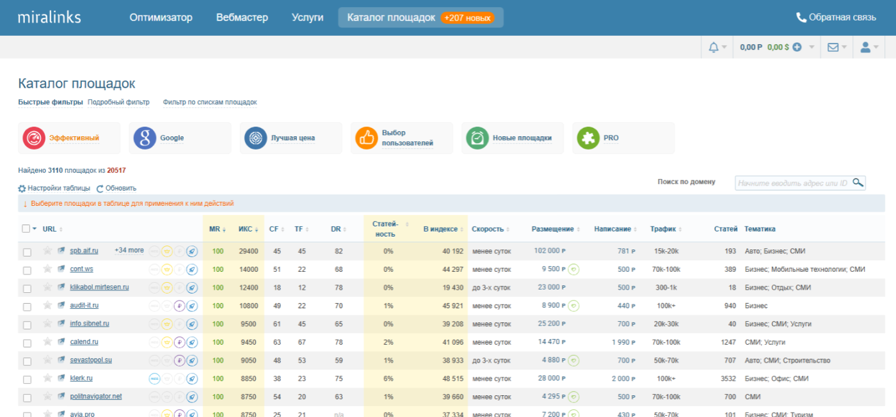Add spb.aif.ru to favorites with its star
Screen dimensions: 896x417
click(47, 251)
